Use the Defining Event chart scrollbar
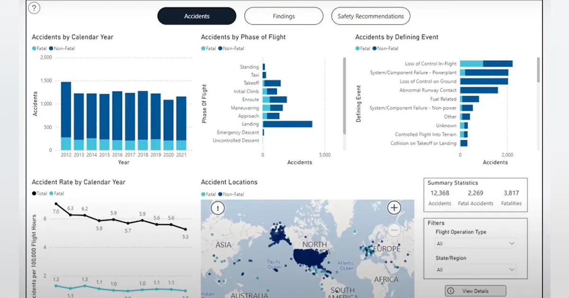Screen dimensions: 569x298 coord(538,70)
